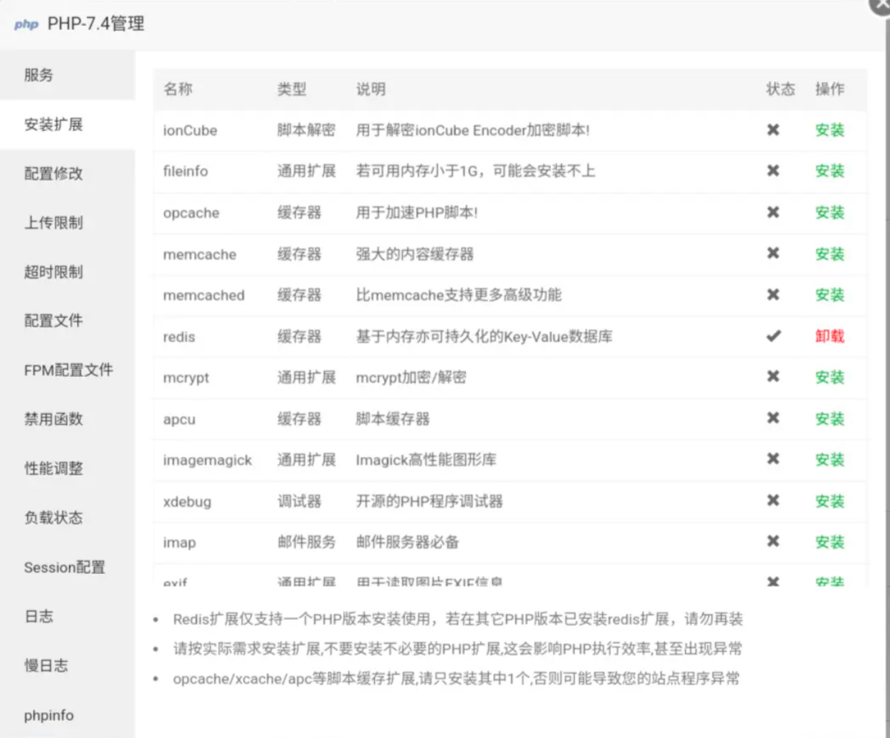This screenshot has width=890, height=738.
Task: Click the mcrypt name cell
Action: [186, 378]
